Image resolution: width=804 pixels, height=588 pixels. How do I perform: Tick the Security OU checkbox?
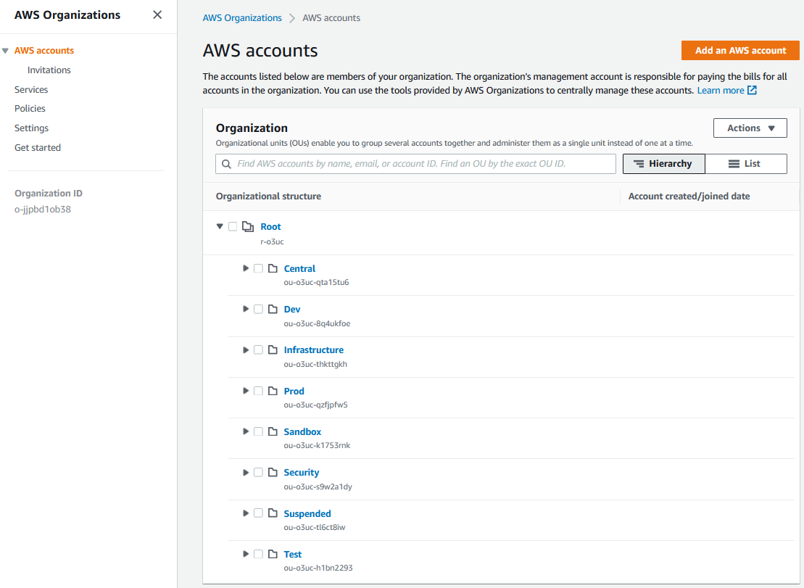(258, 473)
